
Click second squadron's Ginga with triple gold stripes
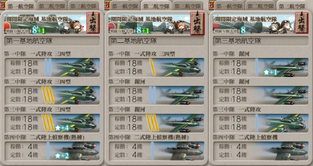point(157,123)
